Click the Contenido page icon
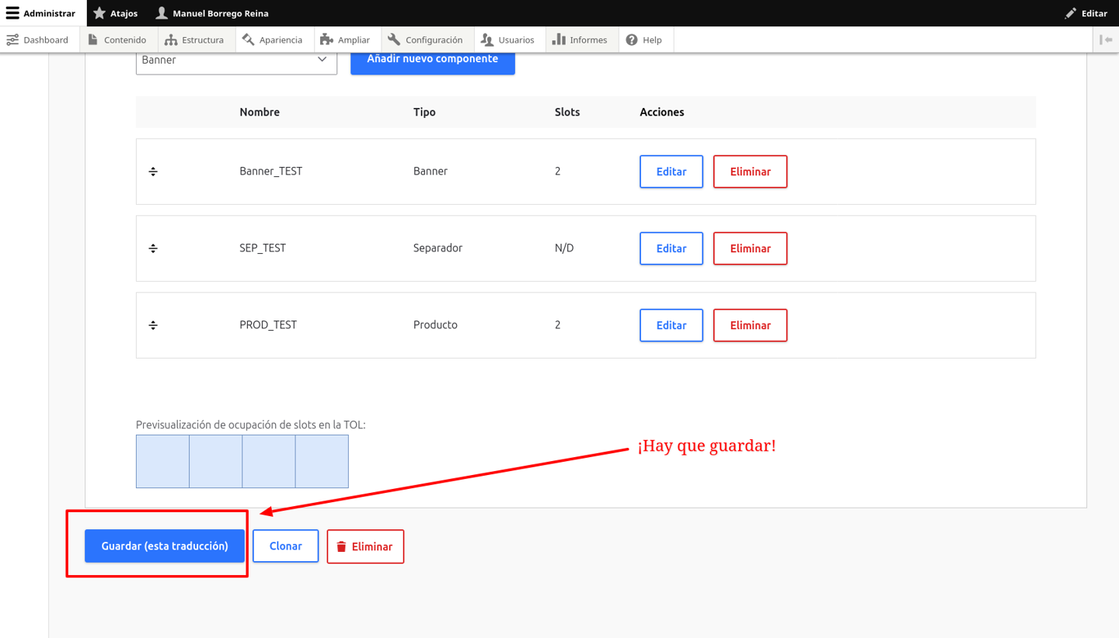Viewport: 1119px width, 638px height. coord(93,40)
